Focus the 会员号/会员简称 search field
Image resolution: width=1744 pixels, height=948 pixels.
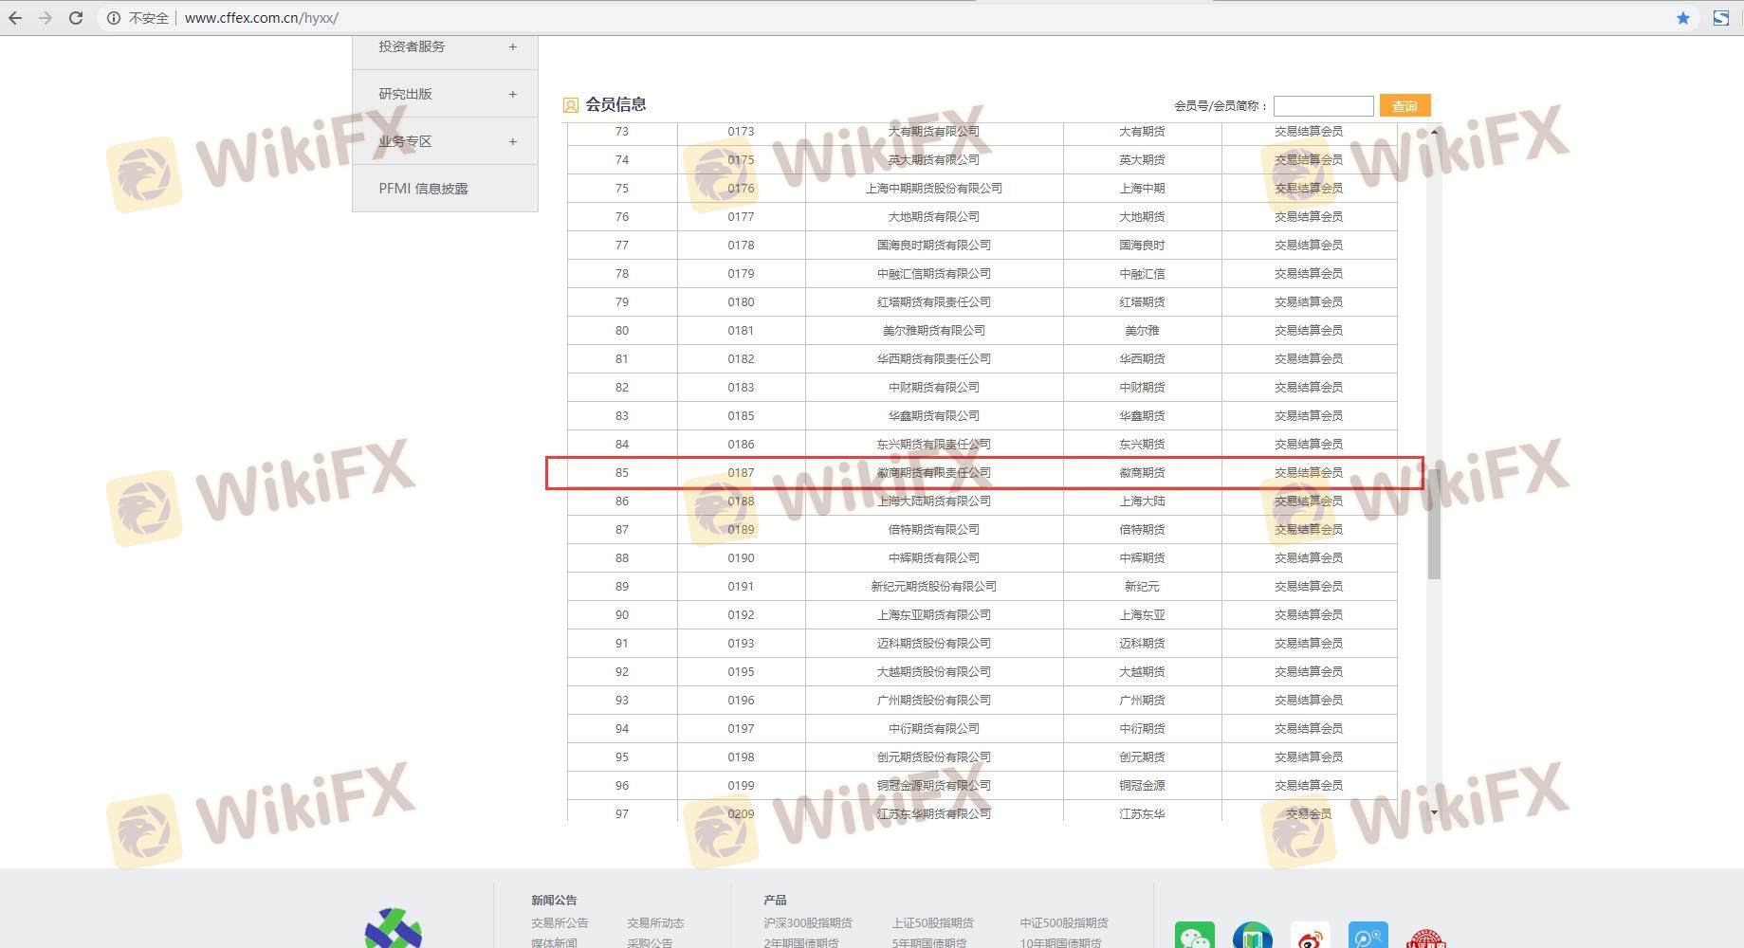pos(1323,106)
